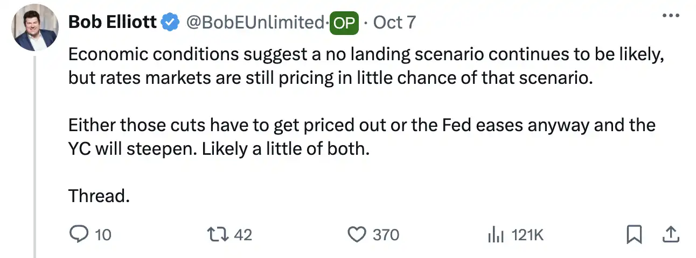Click the Bob Elliott display name

pyautogui.click(x=113, y=23)
